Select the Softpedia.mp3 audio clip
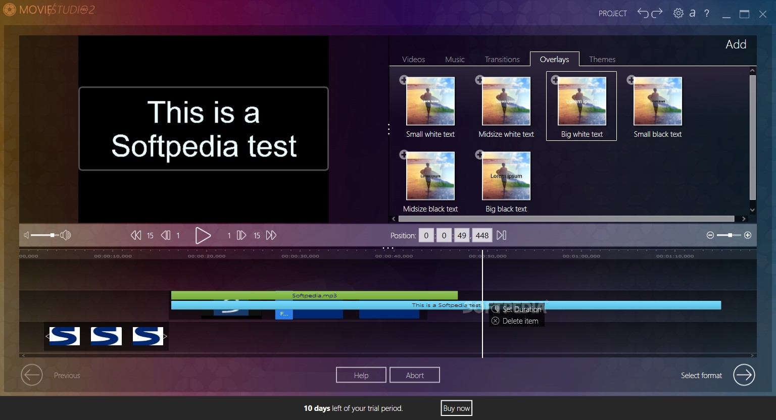This screenshot has height=420, width=776. pos(314,295)
